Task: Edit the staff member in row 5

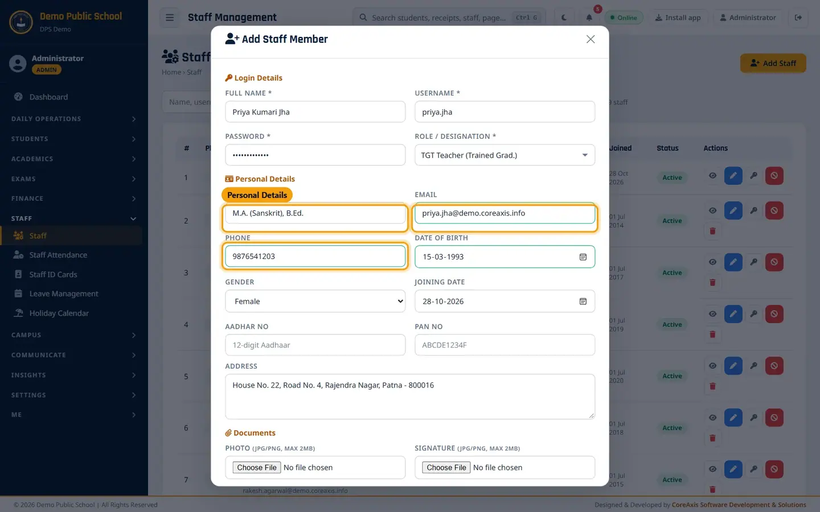Action: coord(733,366)
